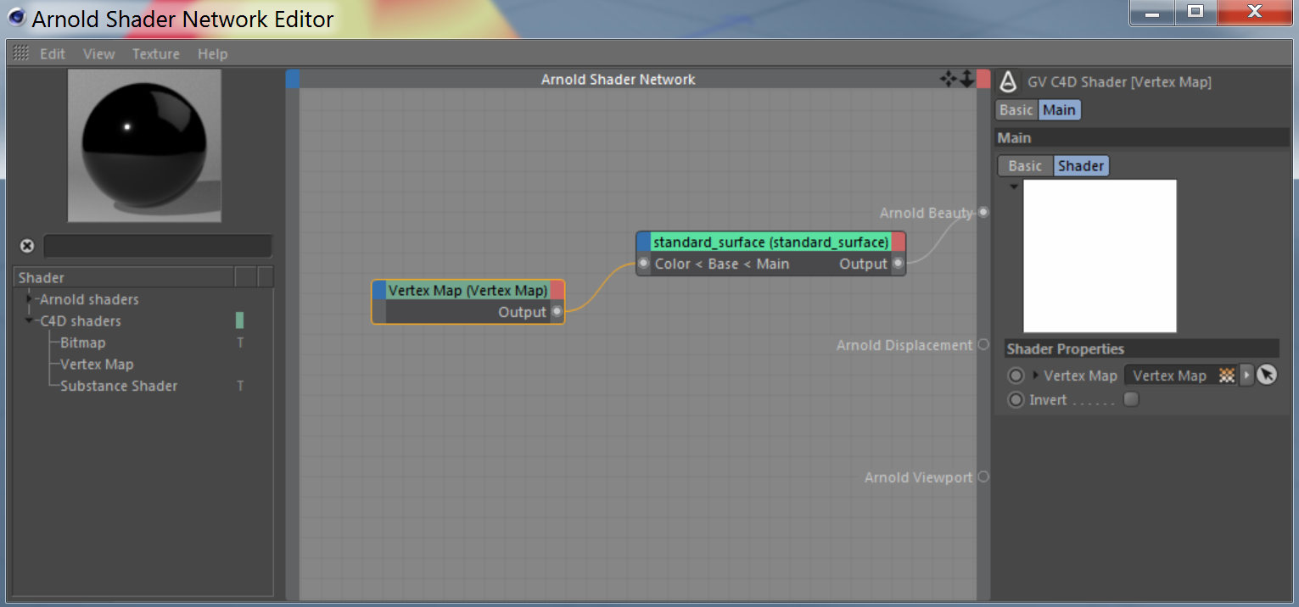Image resolution: width=1299 pixels, height=607 pixels.
Task: Enable the Invert checkbox
Action: [x=1131, y=399]
